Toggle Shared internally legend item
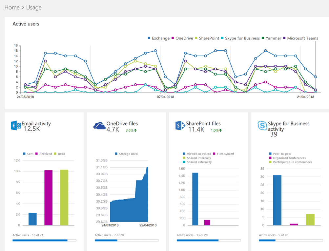This screenshot has width=329, height=251. [x=197, y=158]
